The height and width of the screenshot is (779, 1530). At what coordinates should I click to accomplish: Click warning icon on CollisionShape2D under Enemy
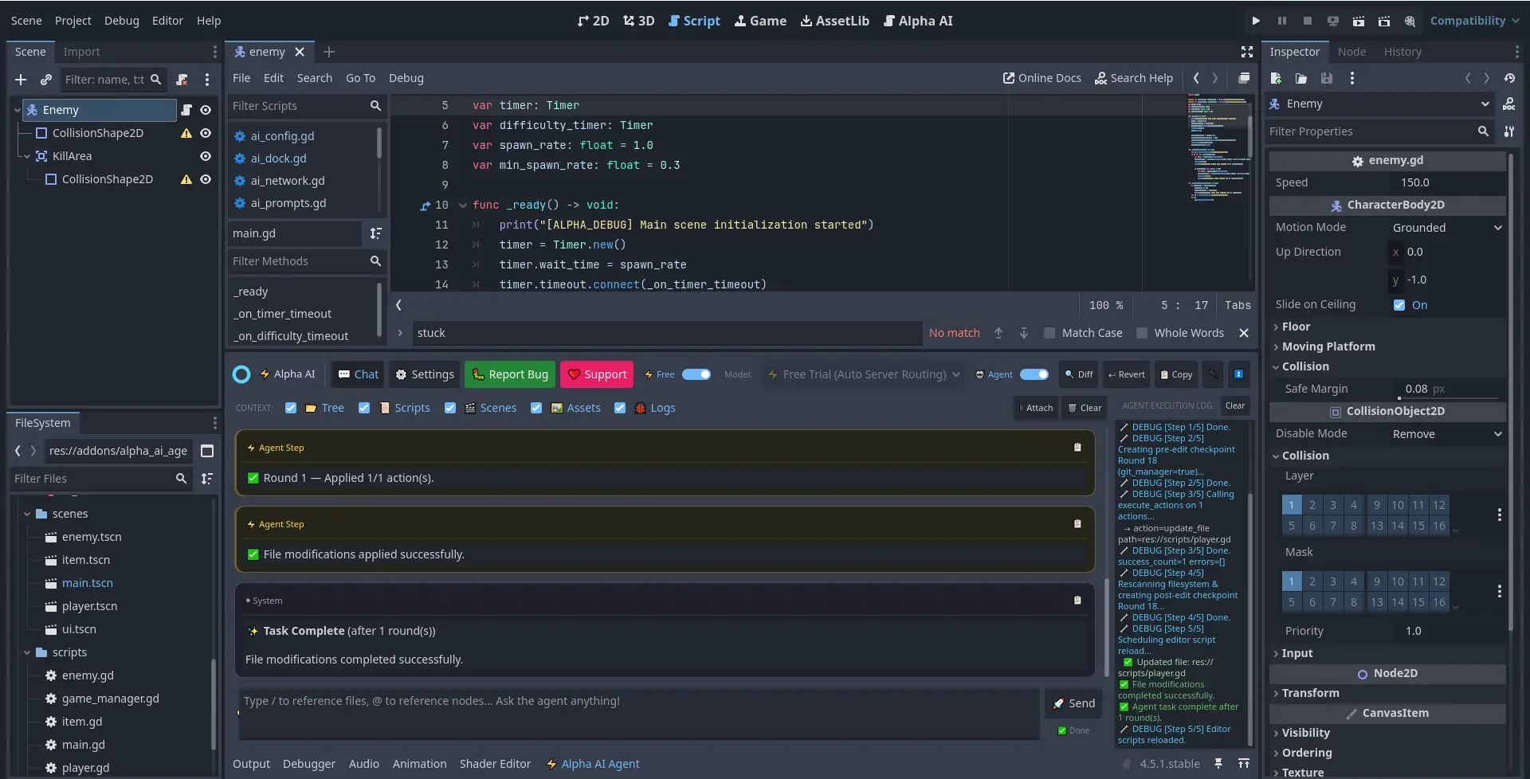(x=186, y=133)
